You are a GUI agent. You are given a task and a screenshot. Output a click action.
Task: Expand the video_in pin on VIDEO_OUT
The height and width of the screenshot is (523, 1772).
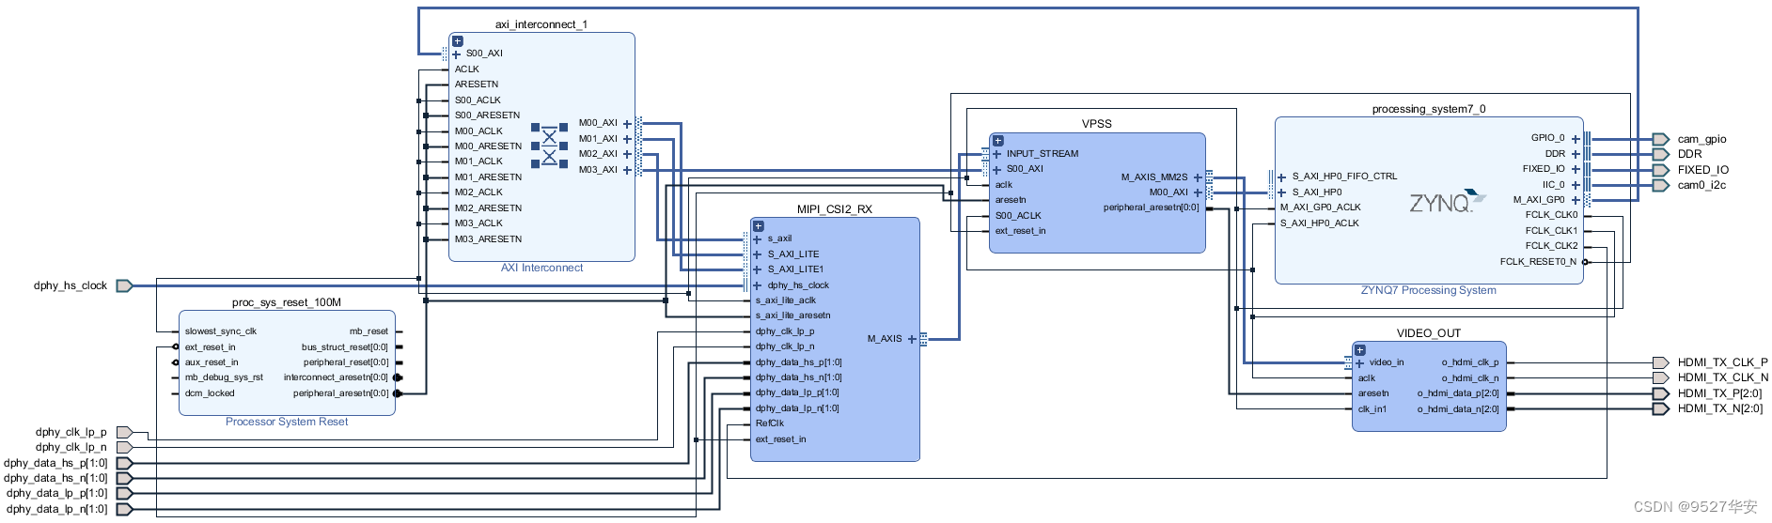[x=1359, y=362]
